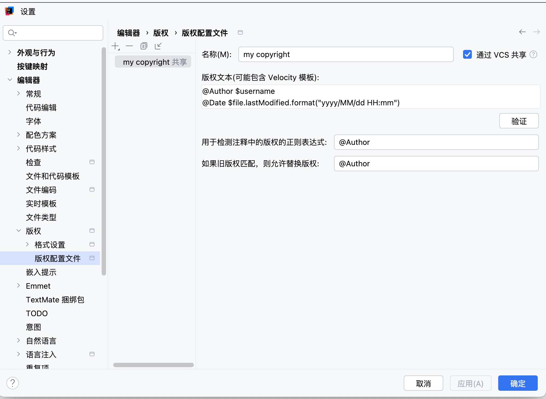546x399 pixels.
Task: Click the import profile arrow icon
Action: click(x=158, y=46)
